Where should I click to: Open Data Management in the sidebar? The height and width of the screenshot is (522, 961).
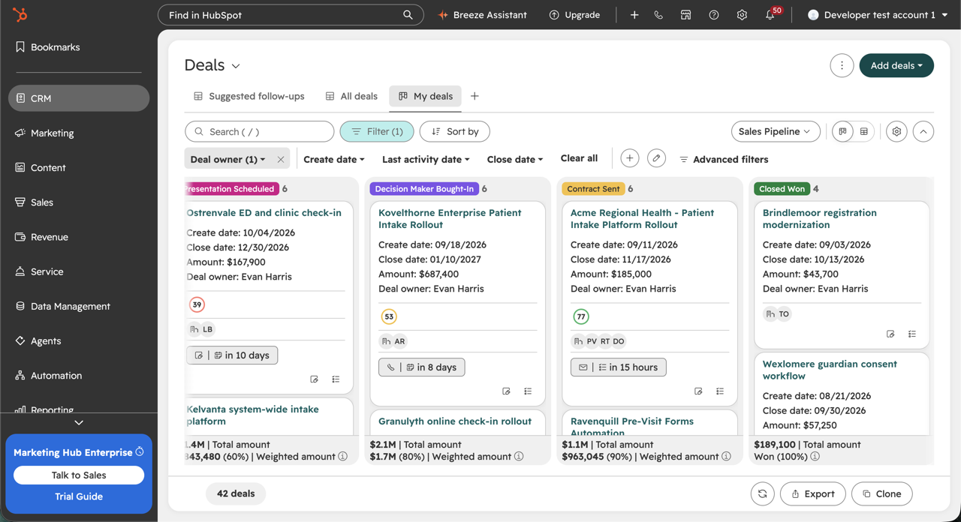(x=79, y=306)
